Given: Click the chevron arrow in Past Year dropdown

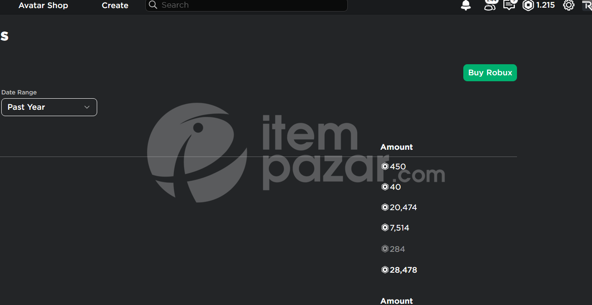Looking at the screenshot, I should (x=87, y=107).
